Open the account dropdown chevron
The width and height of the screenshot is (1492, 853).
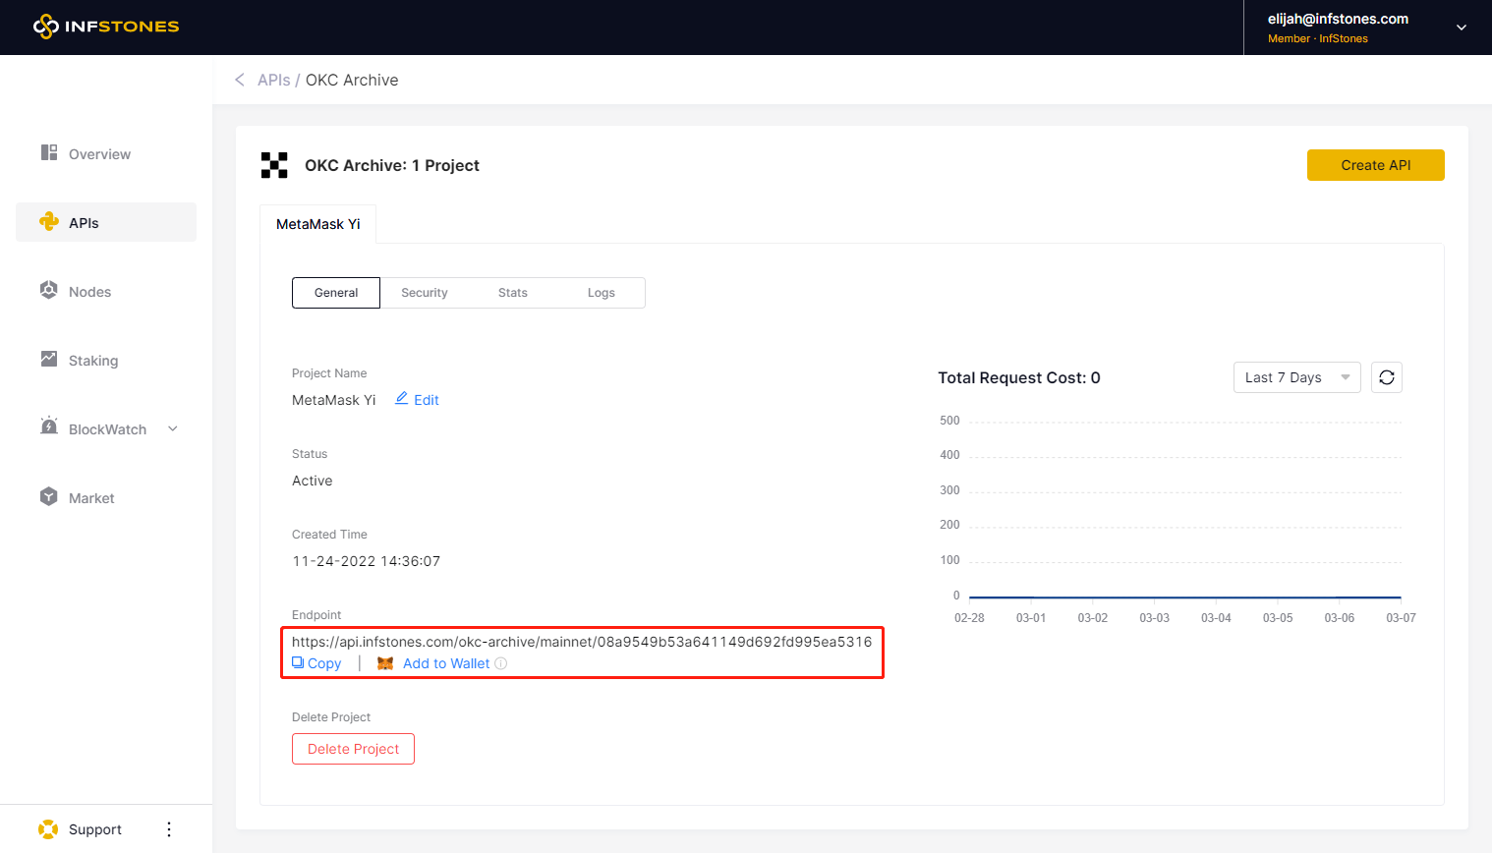(x=1462, y=28)
